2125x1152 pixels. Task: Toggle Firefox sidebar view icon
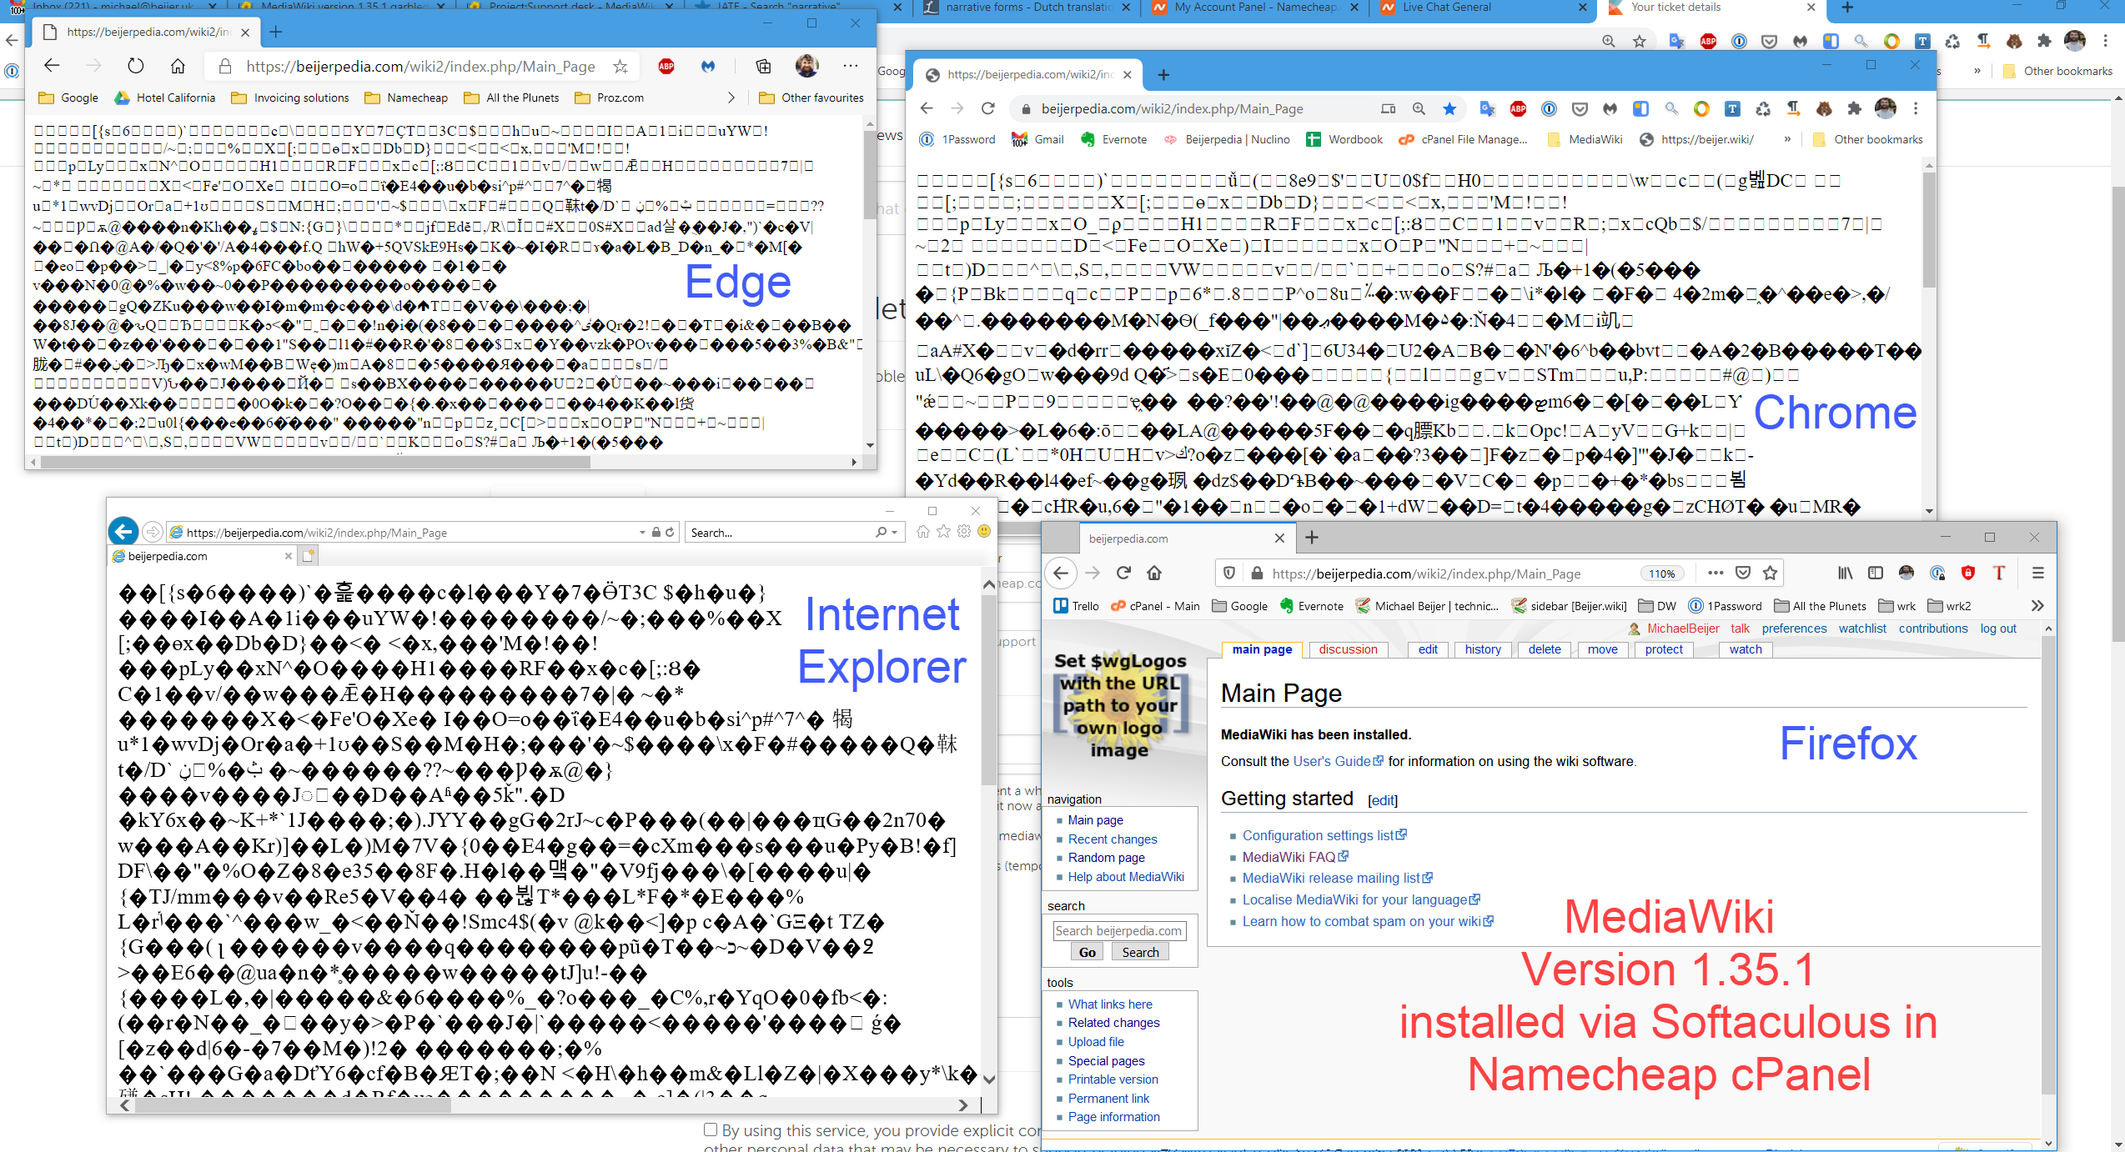coord(1875,573)
